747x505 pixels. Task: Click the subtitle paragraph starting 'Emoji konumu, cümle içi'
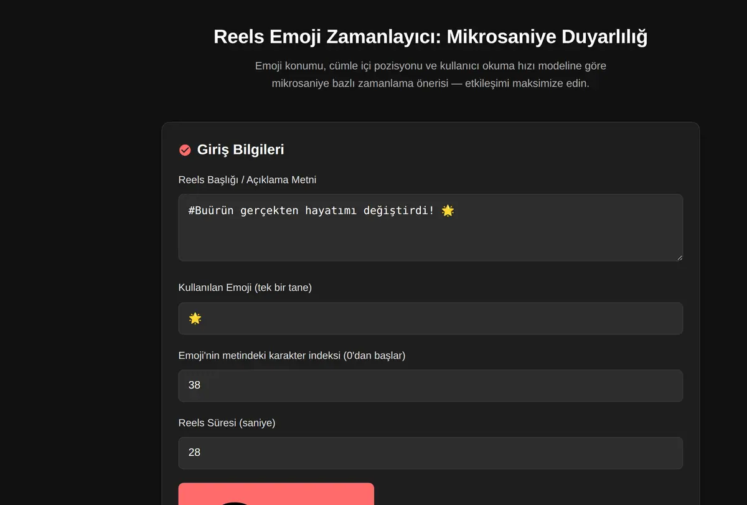click(430, 74)
